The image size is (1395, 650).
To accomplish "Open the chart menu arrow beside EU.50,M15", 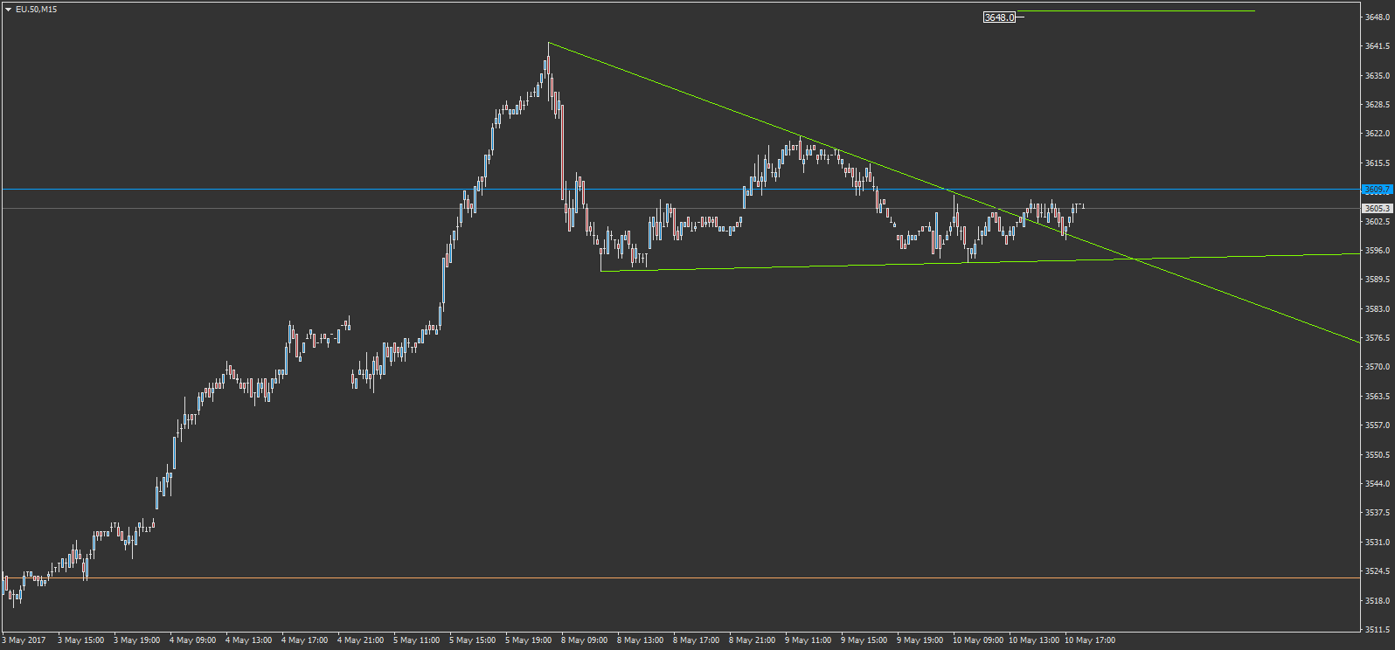I will coord(8,9).
